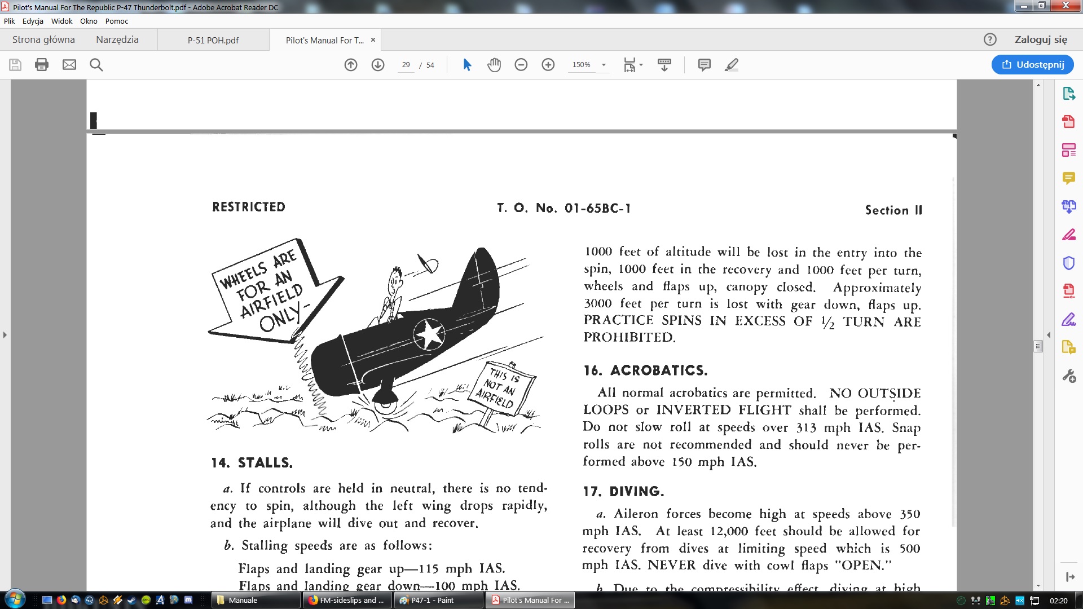Open Fill & Sign tool in sidebar

1069,320
